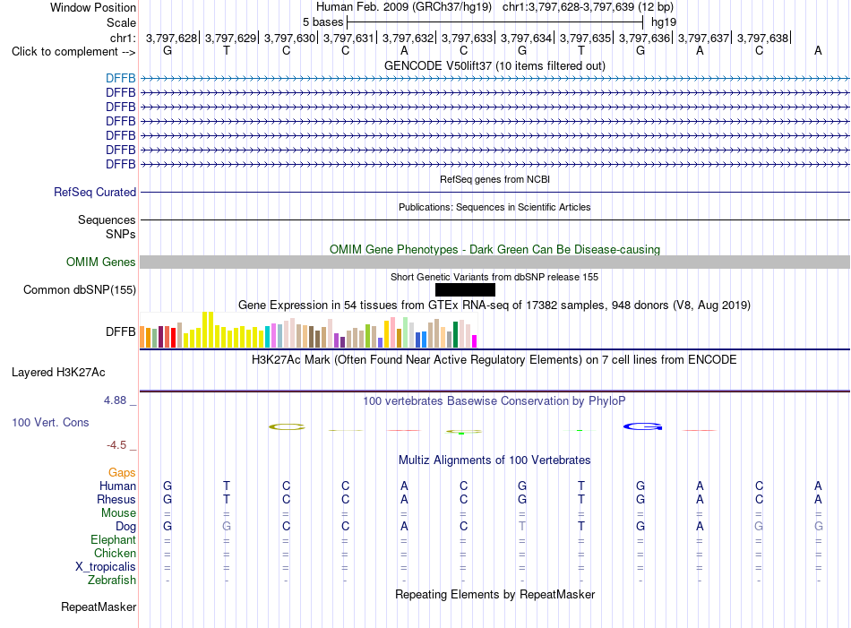The image size is (851, 628).
Task: Click the Sequences track label
Action: tap(107, 219)
